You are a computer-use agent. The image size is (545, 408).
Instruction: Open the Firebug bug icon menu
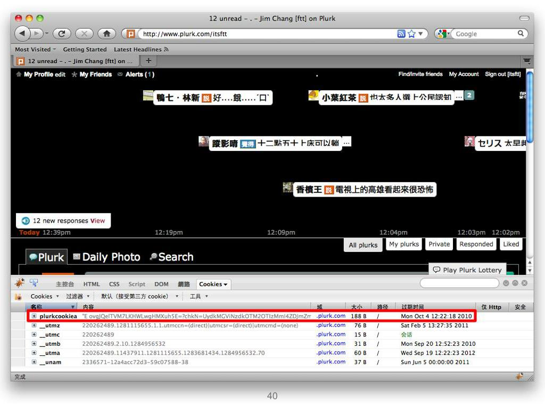(20, 283)
